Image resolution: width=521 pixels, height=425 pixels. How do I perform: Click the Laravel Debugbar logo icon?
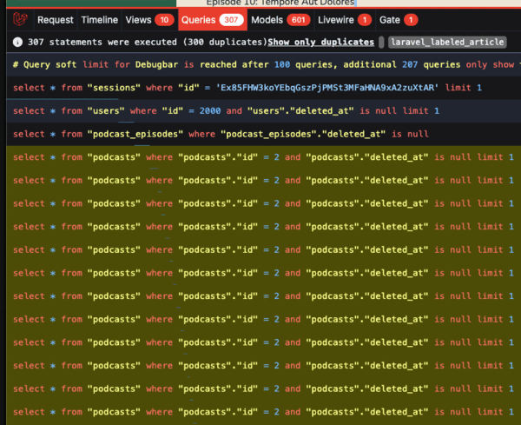pyautogui.click(x=20, y=19)
